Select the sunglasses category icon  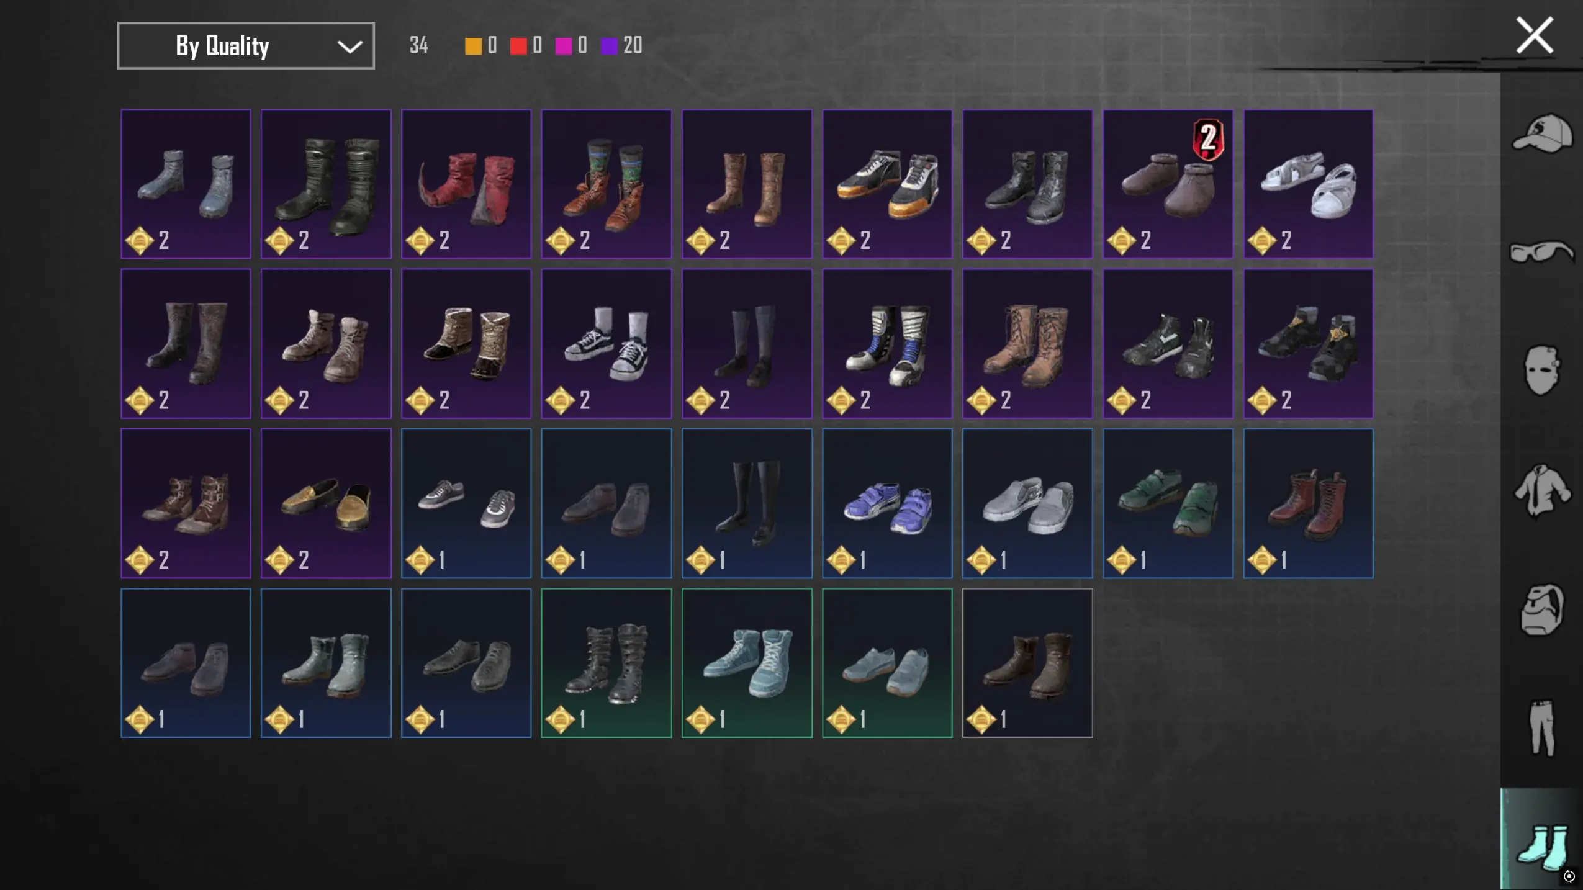(x=1542, y=251)
